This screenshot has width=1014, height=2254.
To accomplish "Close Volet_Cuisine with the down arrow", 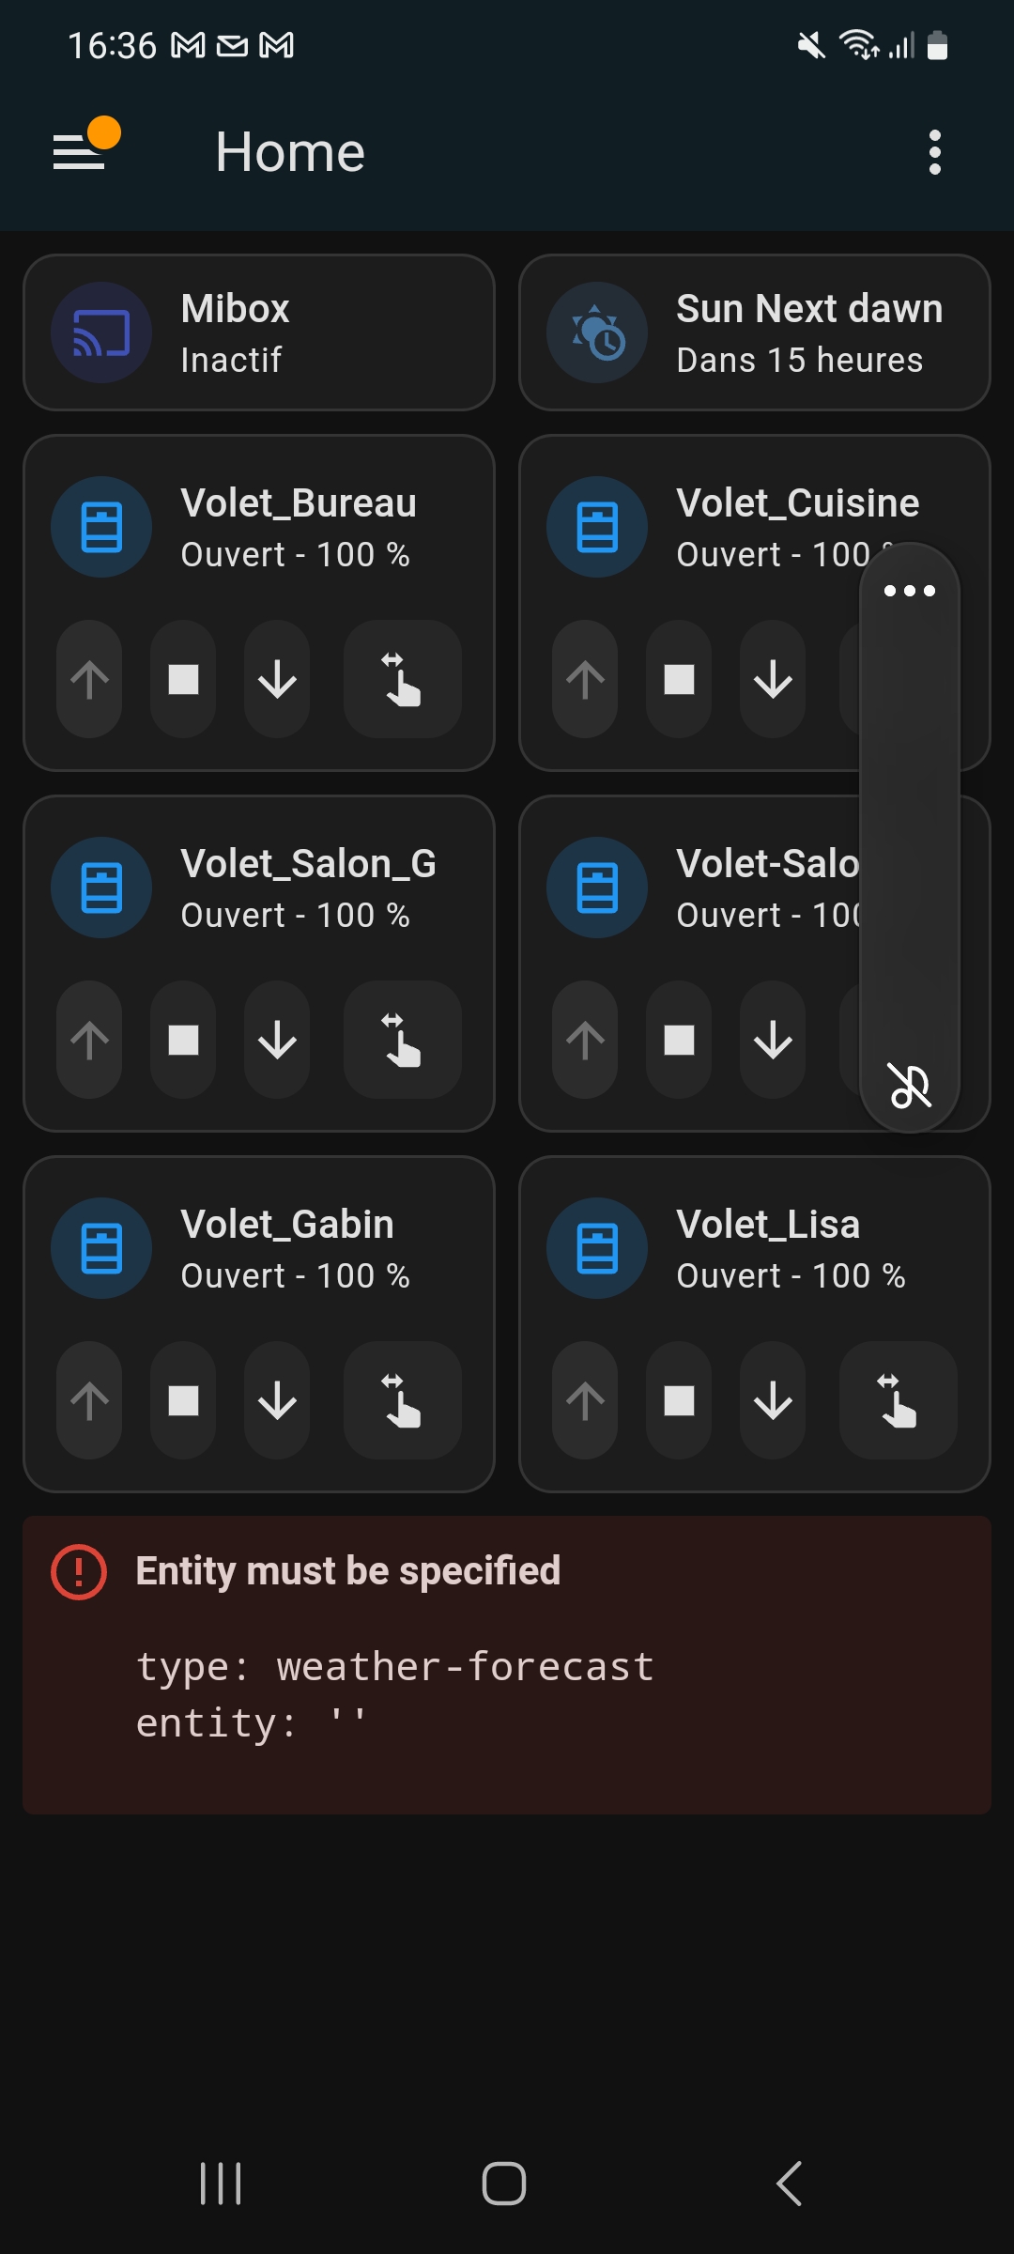I will click(x=773, y=679).
